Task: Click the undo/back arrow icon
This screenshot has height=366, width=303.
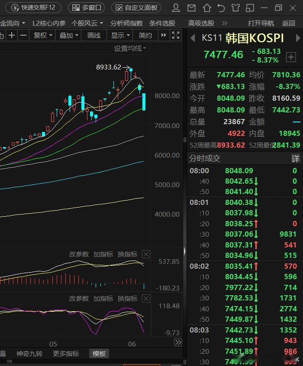Action: point(221,8)
